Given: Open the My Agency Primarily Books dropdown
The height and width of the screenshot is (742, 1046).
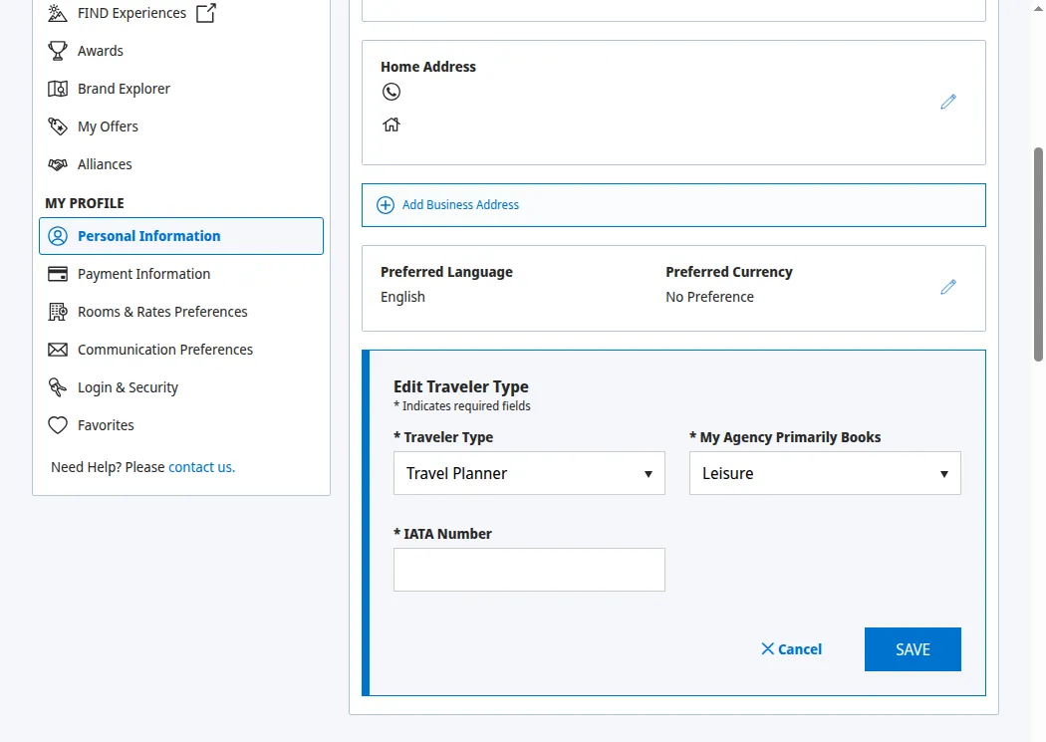Looking at the screenshot, I should coord(825,473).
